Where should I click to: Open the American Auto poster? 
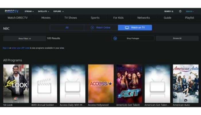click(x=185, y=84)
